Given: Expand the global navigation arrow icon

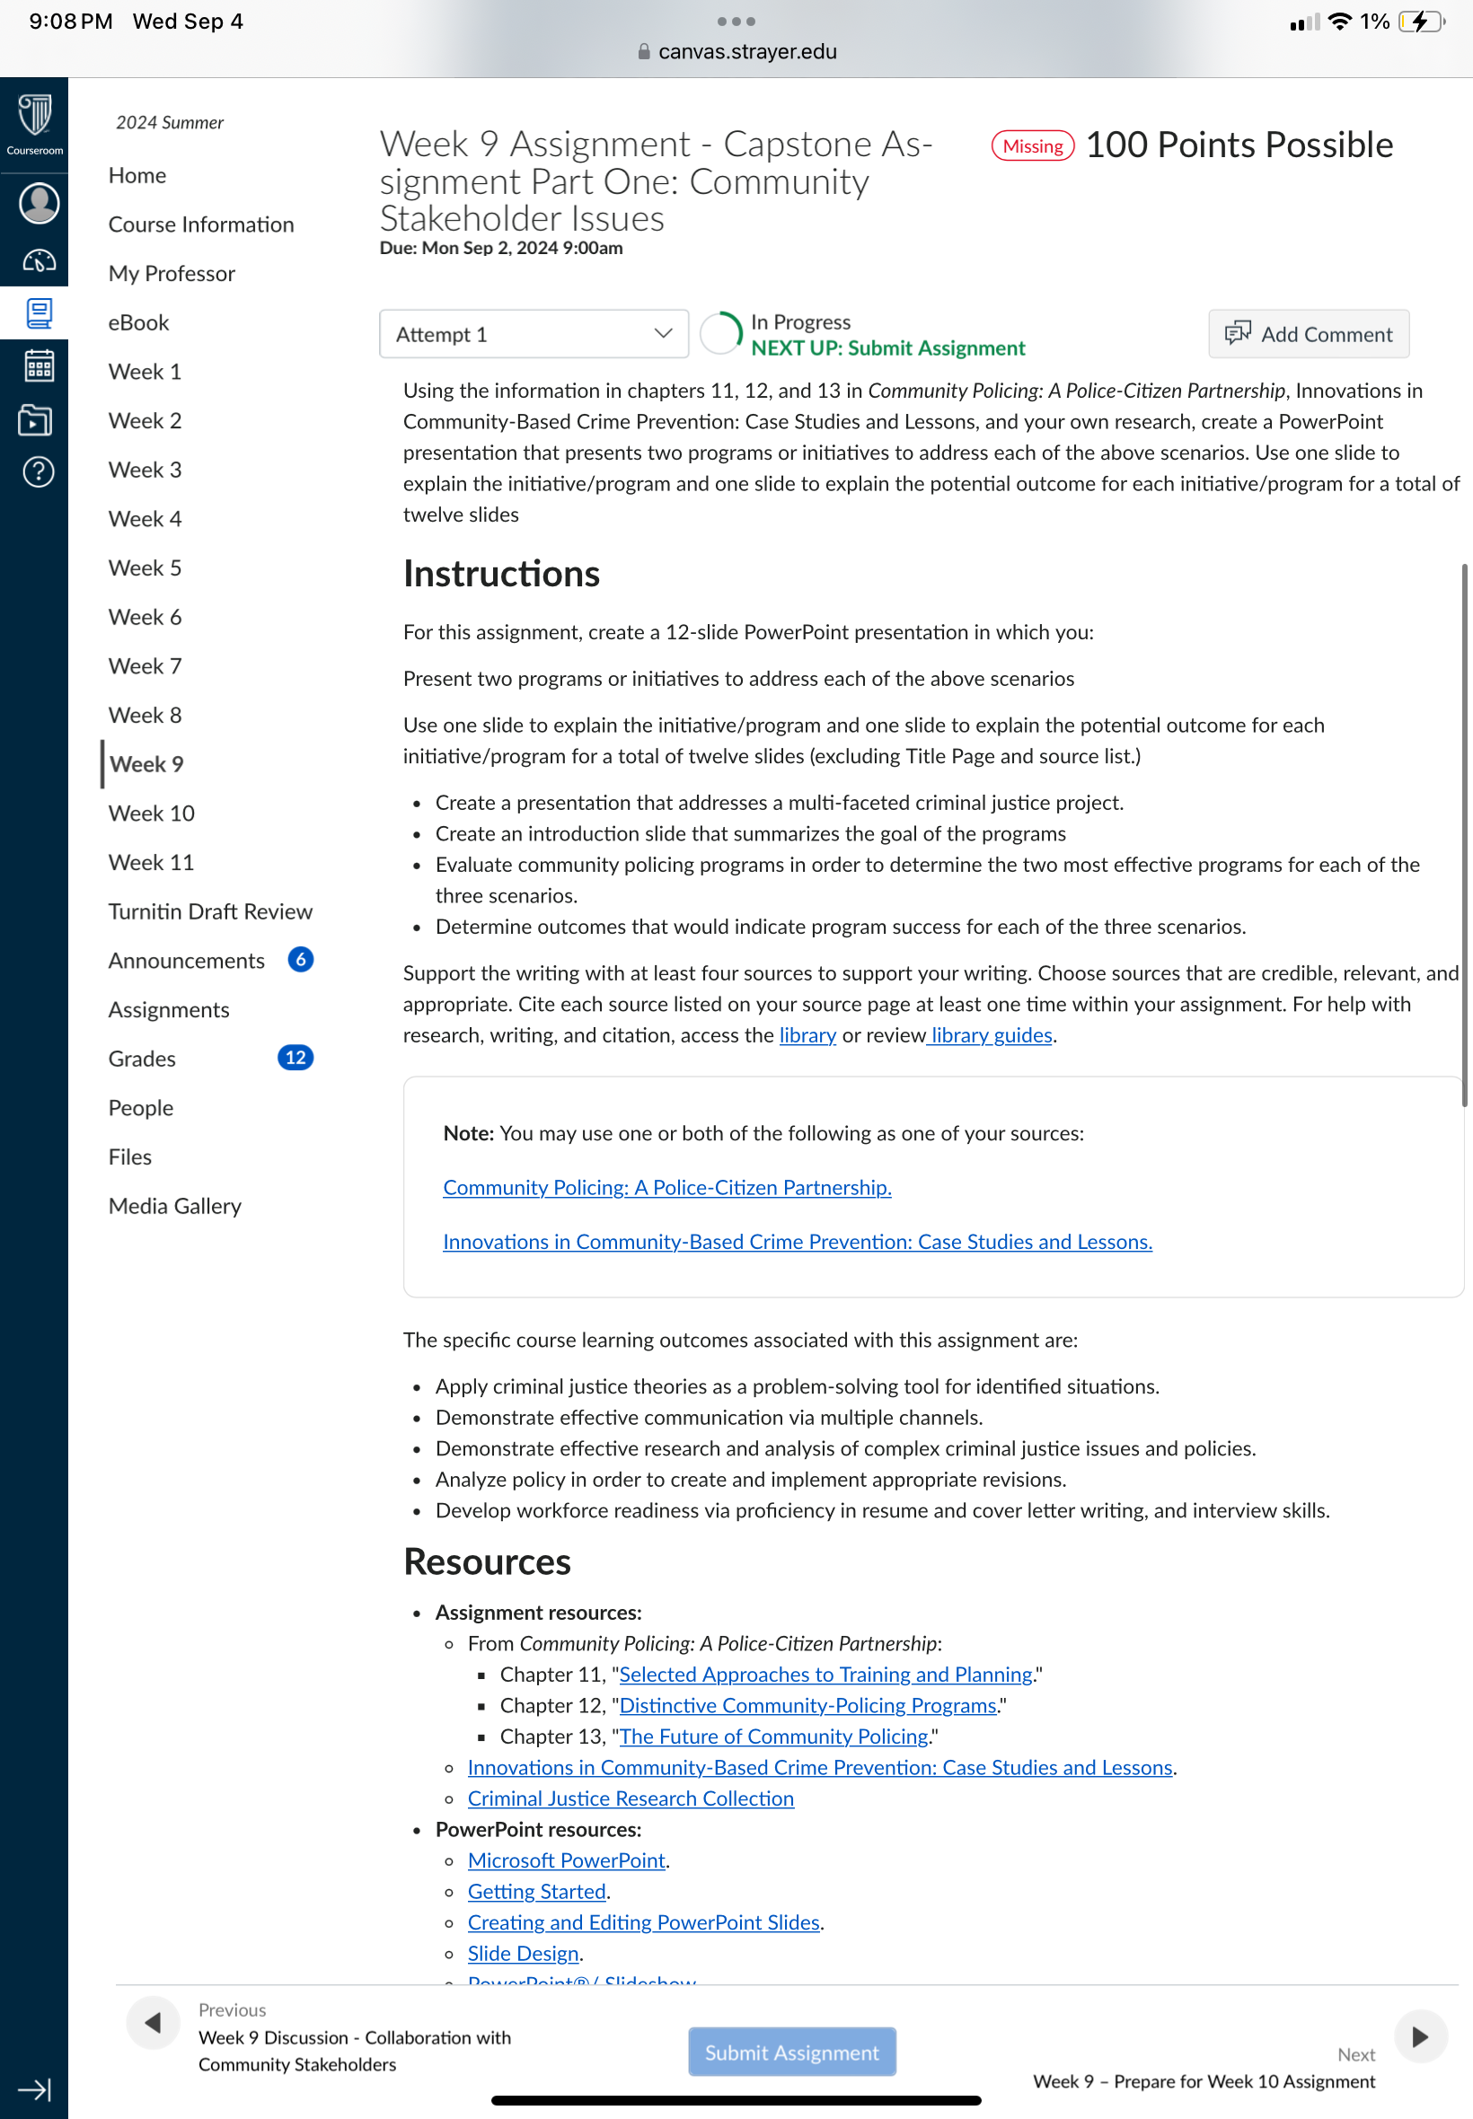Looking at the screenshot, I should click(x=34, y=2089).
